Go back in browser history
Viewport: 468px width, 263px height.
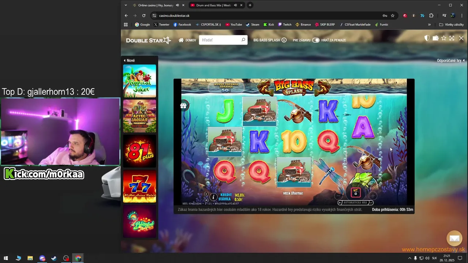126,15
